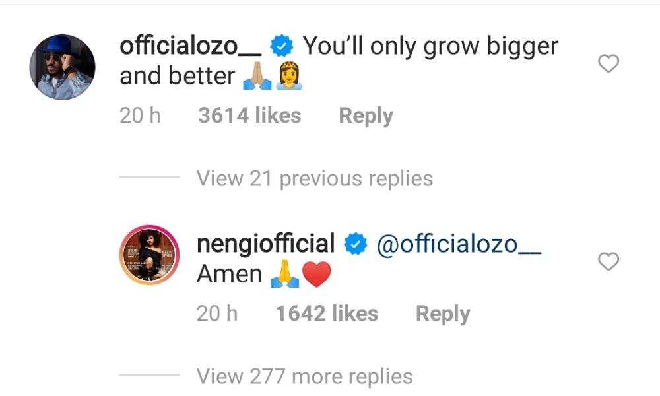Expand View 277 more replies
This screenshot has height=396, width=660.
point(304,376)
